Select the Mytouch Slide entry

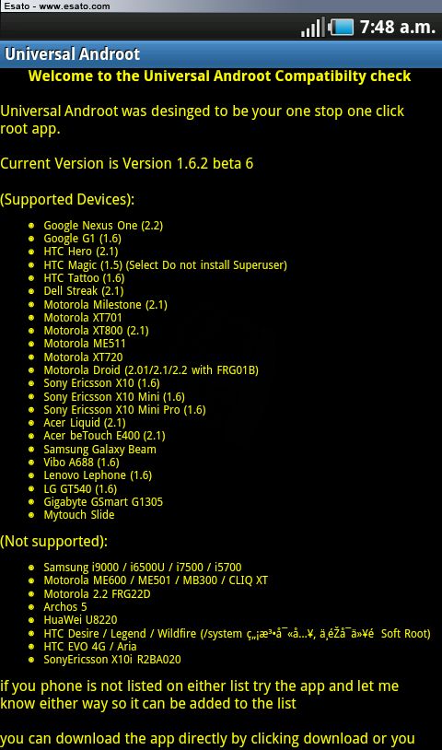[79, 515]
